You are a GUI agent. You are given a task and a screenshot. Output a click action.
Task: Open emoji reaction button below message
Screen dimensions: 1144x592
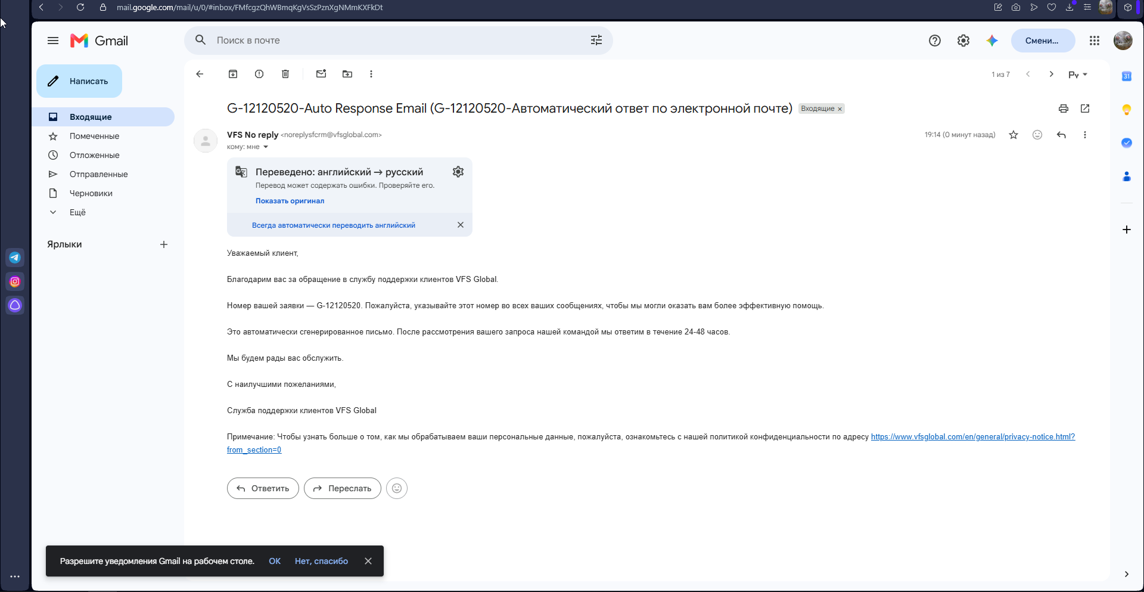(x=397, y=488)
